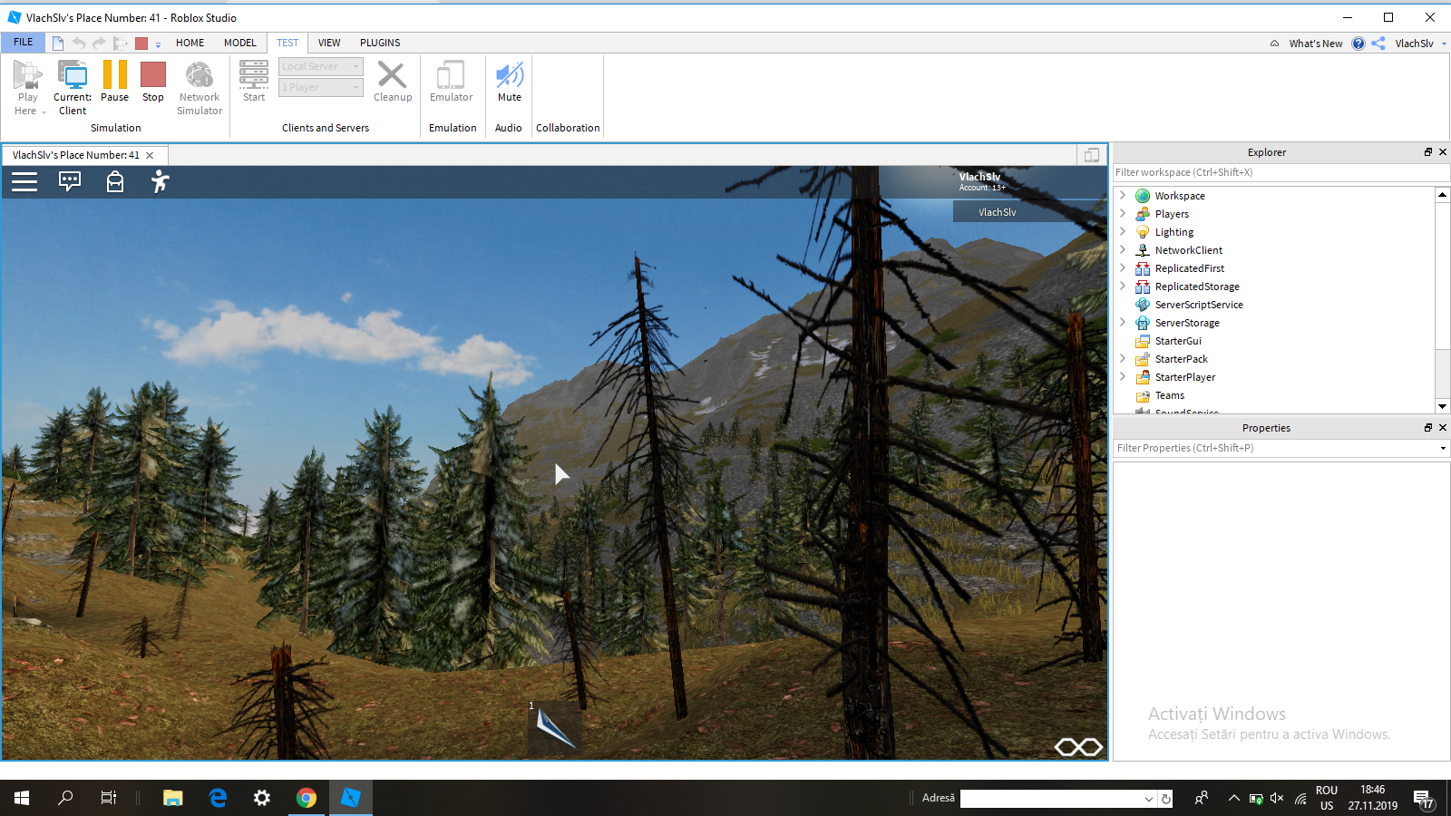Close the VlachSlv's Place Number: 41 tab
The height and width of the screenshot is (816, 1451).
(x=151, y=155)
